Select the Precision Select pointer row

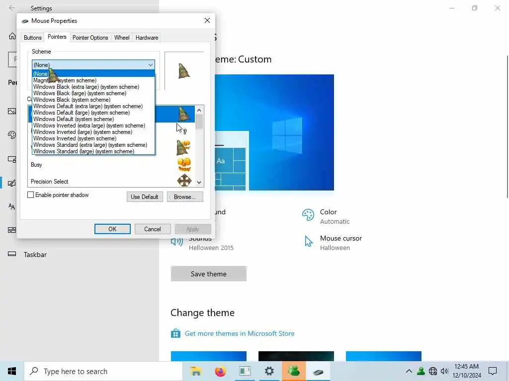pyautogui.click(x=111, y=181)
